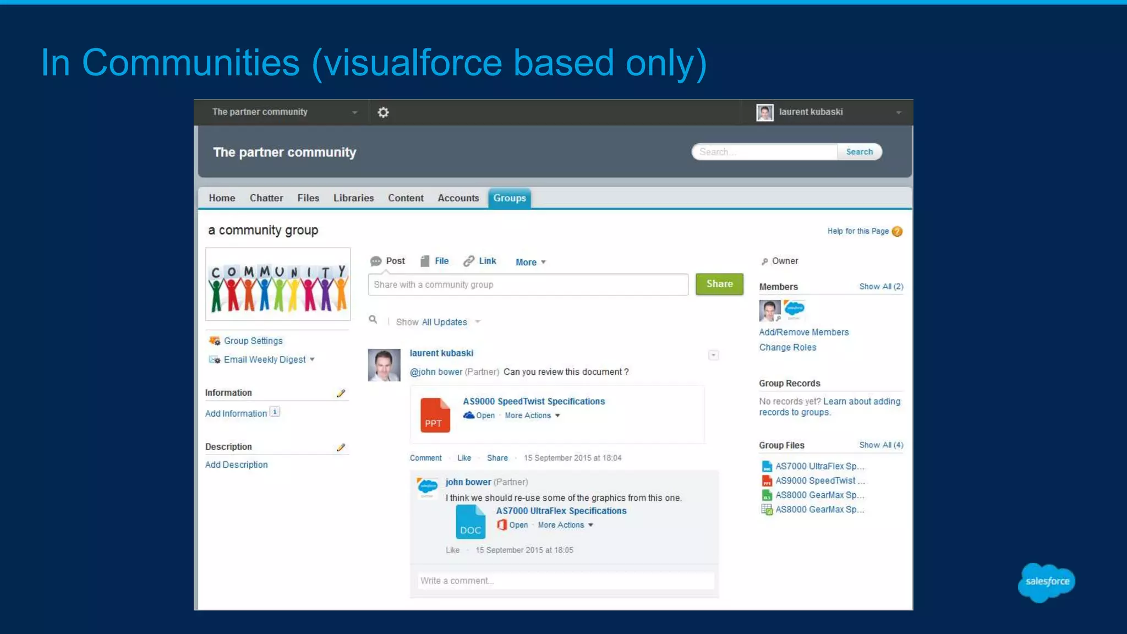The width and height of the screenshot is (1127, 634).
Task: Go to the Home tab
Action: click(x=222, y=198)
